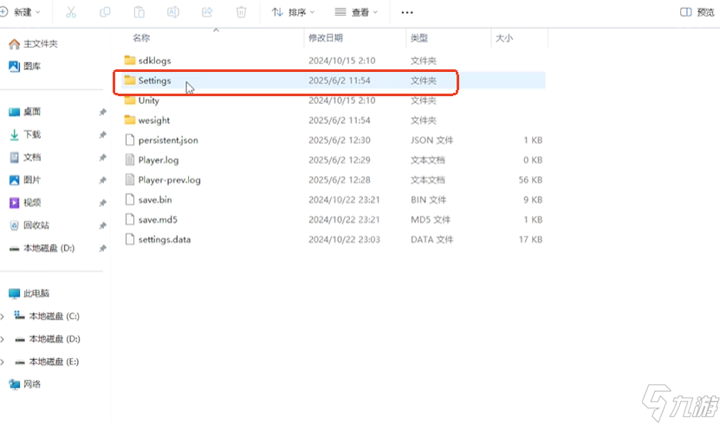720x423 pixels.
Task: Select persistent.json file
Action: 333,140
